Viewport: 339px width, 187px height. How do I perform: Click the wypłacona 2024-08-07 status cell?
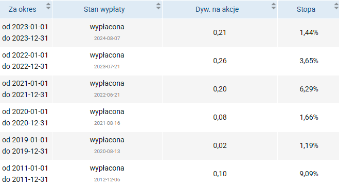(x=107, y=32)
